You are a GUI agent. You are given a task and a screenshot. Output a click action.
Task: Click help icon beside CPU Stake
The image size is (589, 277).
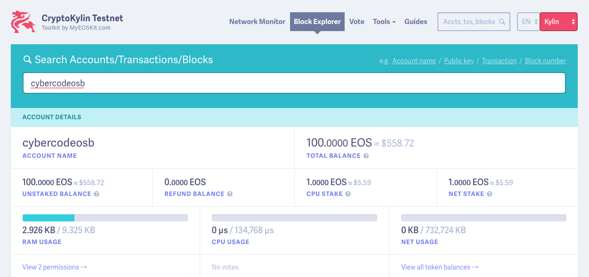348,194
